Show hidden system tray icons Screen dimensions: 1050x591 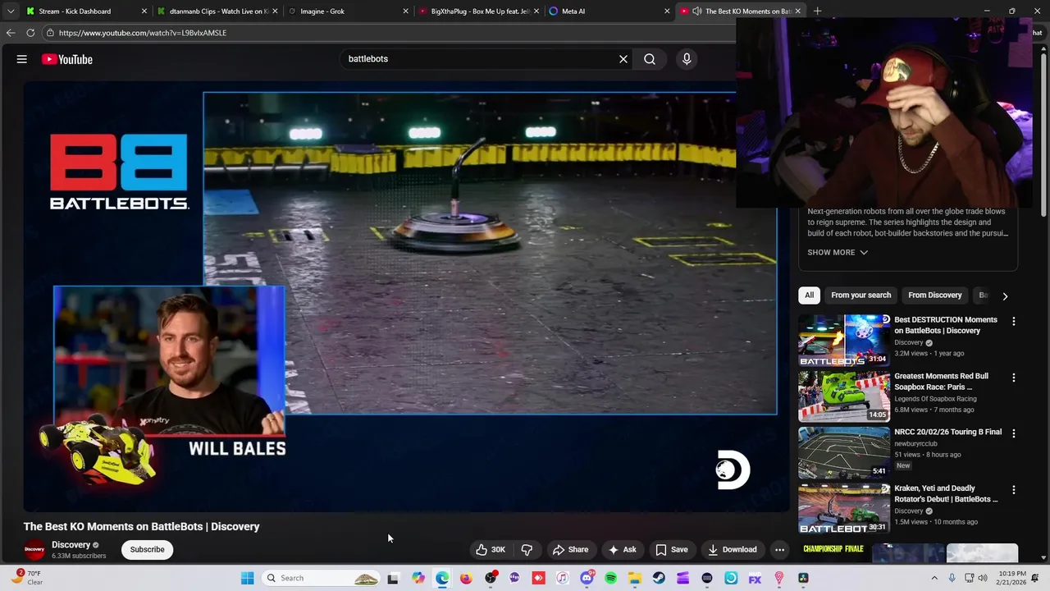pyautogui.click(x=934, y=578)
